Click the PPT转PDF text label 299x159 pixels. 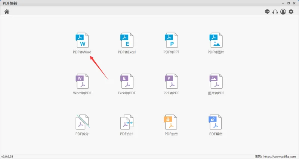171,93
